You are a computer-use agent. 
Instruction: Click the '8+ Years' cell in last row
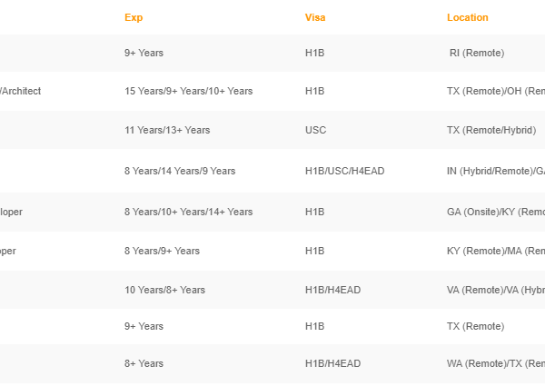tap(144, 363)
